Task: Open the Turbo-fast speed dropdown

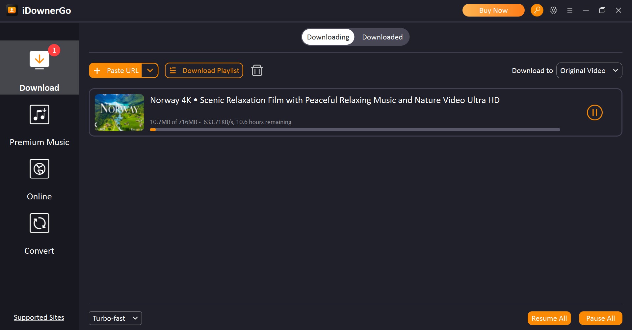Action: 115,318
